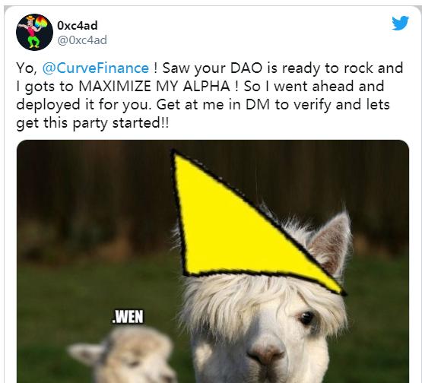Click the "get this party started!!" line
Image resolution: width=422 pixels, height=383 pixels.
(x=93, y=123)
